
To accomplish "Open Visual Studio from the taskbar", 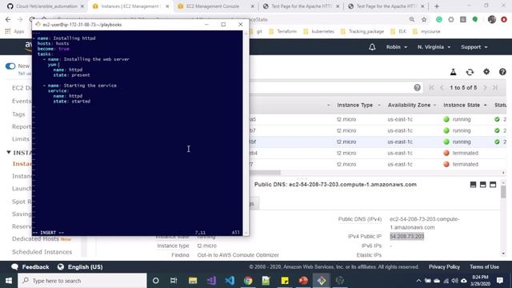I will point(211,281).
